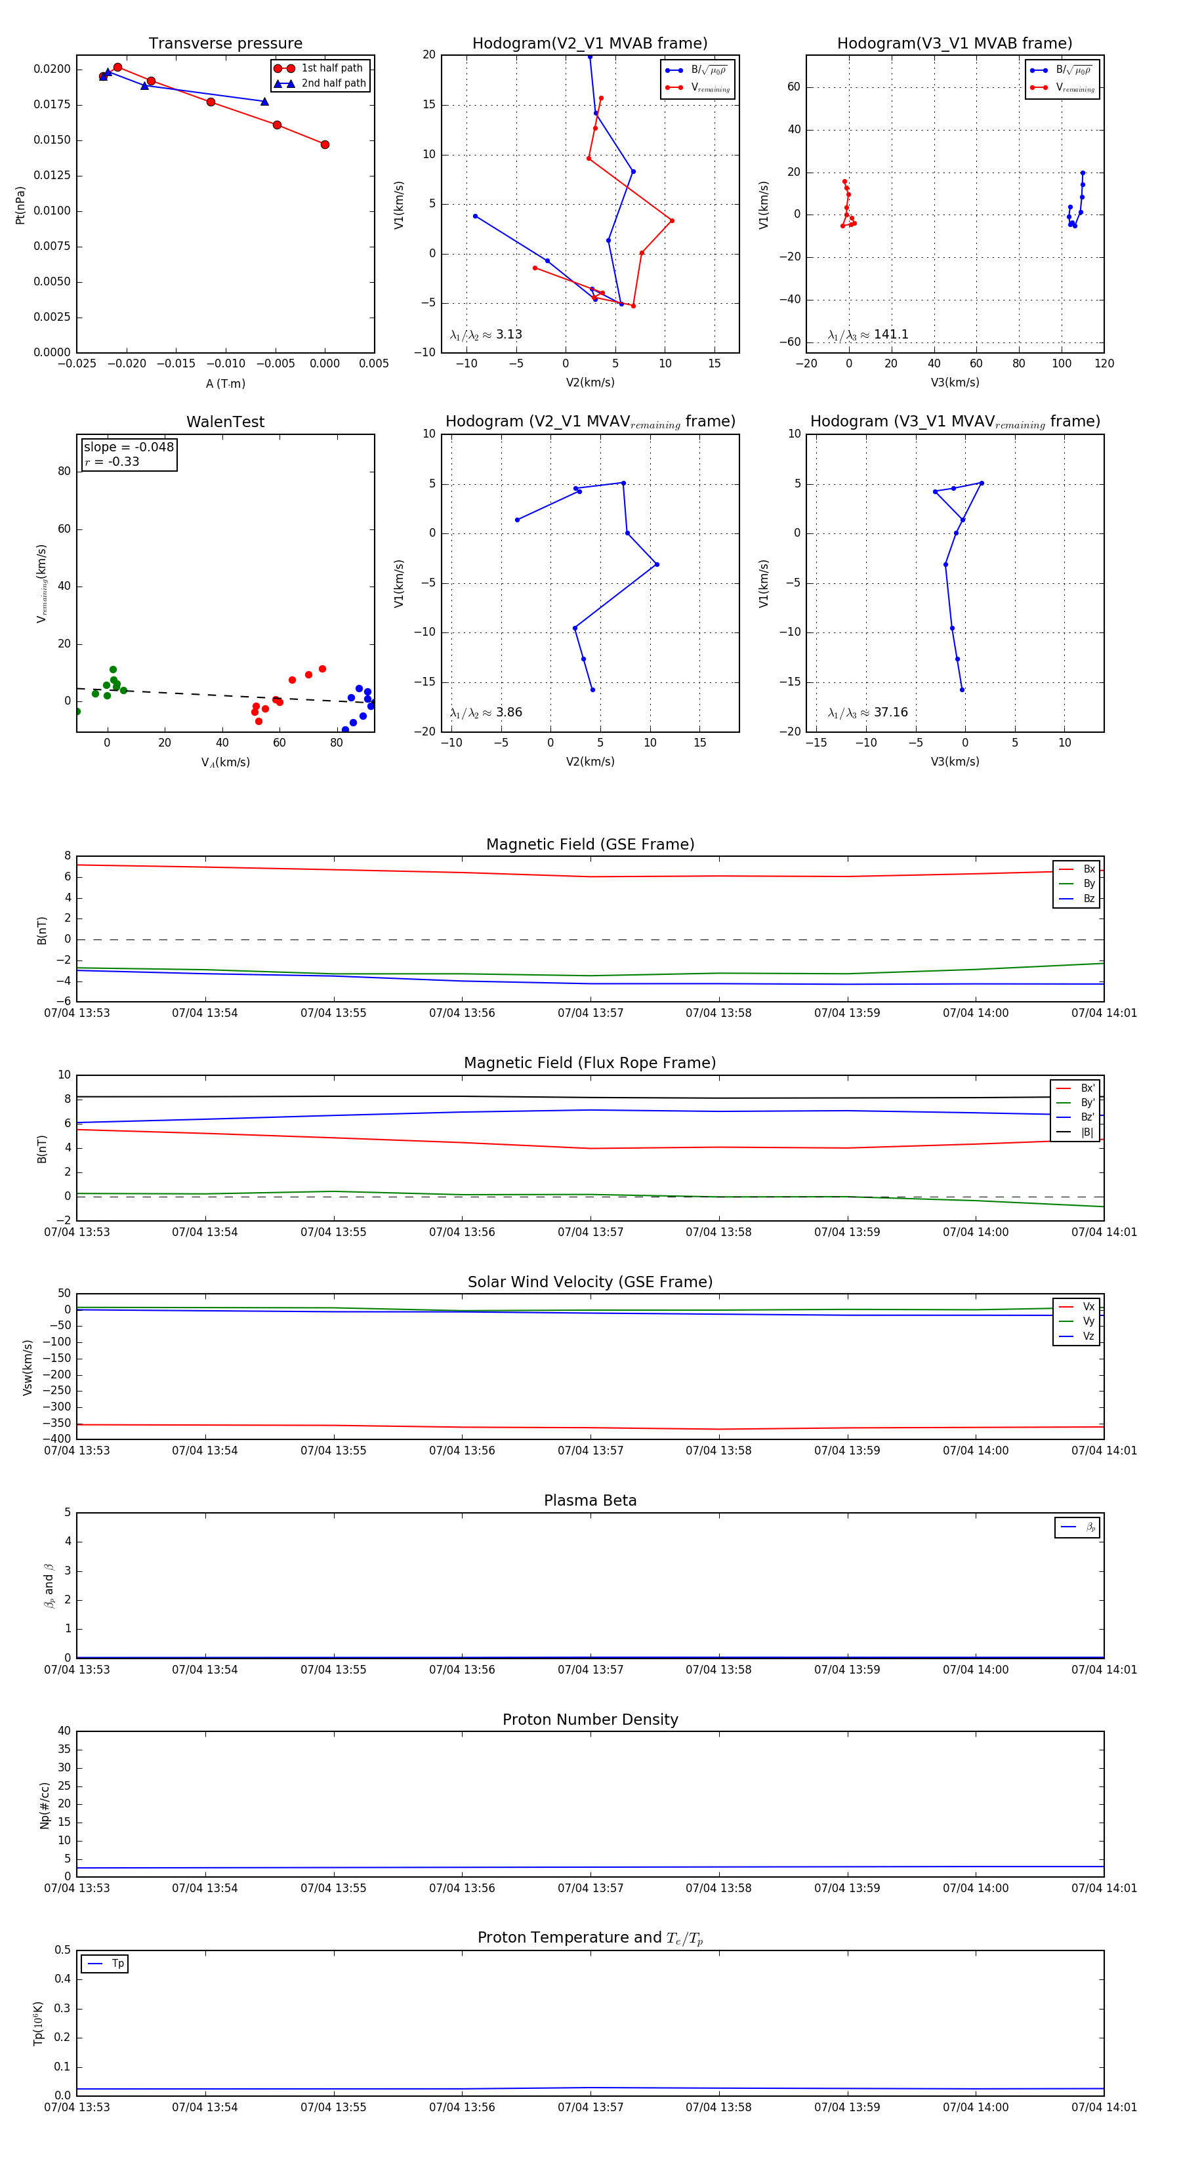
Task: Click the "Pt(nPa)" y-axis label
Action: (20, 205)
